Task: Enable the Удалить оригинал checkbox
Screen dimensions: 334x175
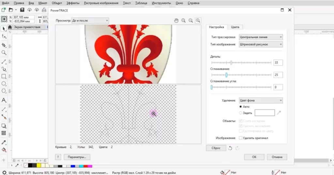Action: pyautogui.click(x=241, y=138)
